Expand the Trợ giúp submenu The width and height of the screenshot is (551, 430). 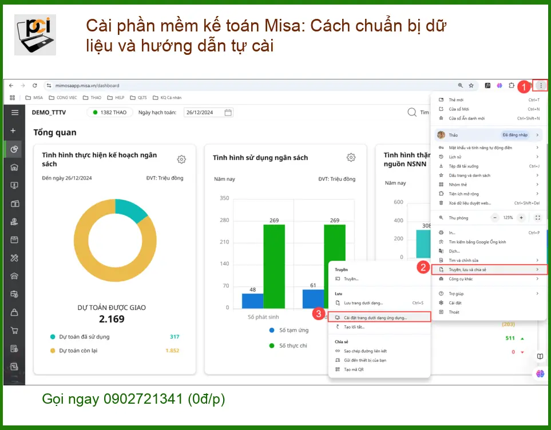(x=537, y=293)
